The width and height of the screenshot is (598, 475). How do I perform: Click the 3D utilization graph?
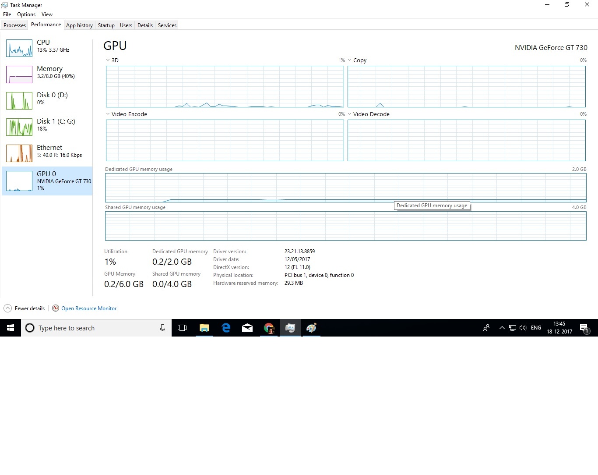[225, 86]
